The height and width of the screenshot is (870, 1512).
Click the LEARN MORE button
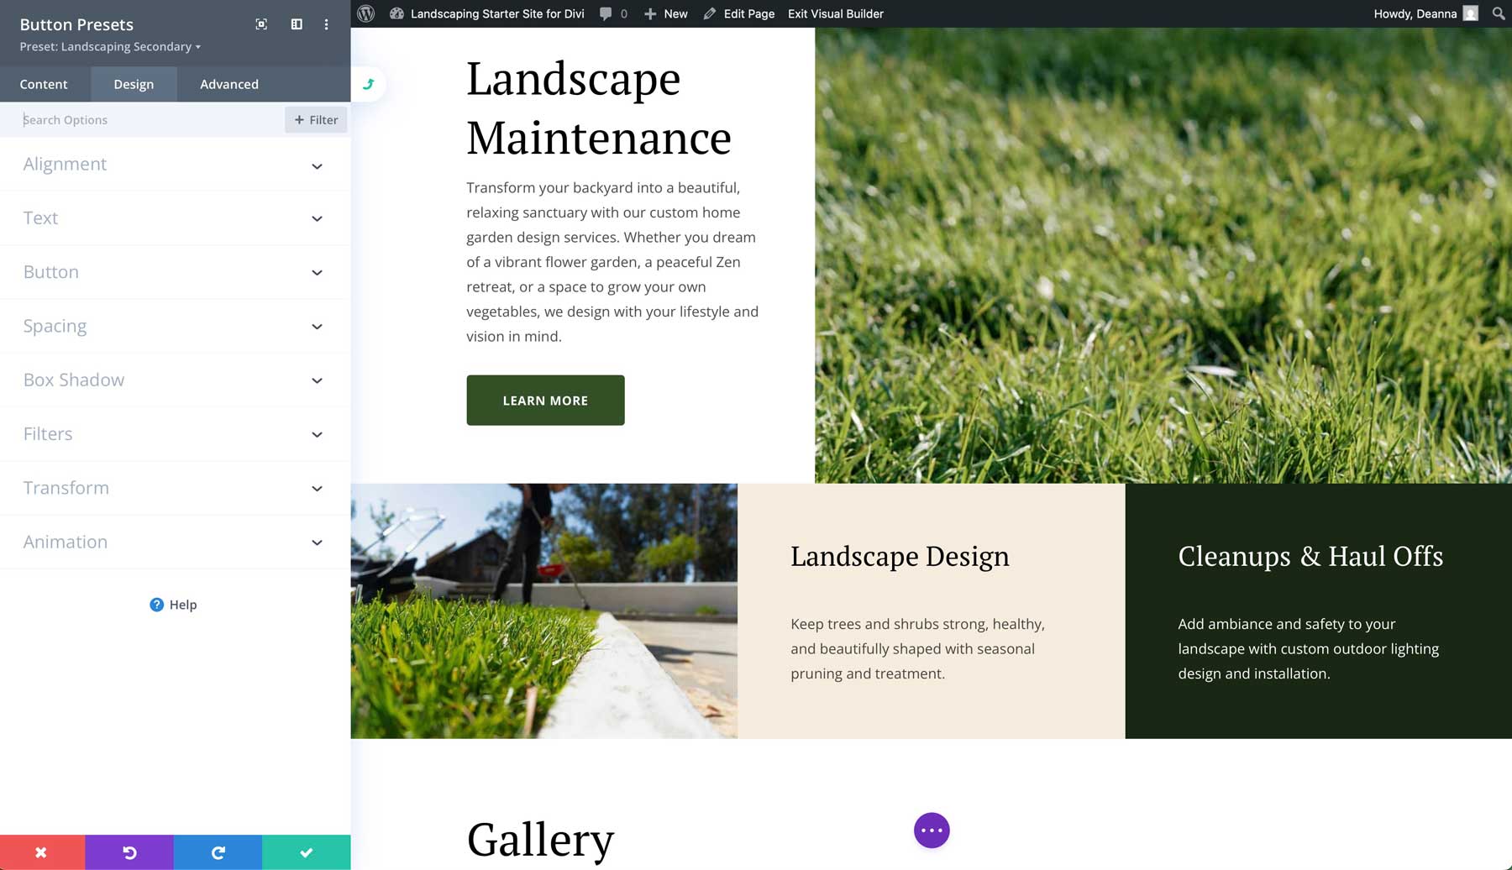pyautogui.click(x=545, y=401)
